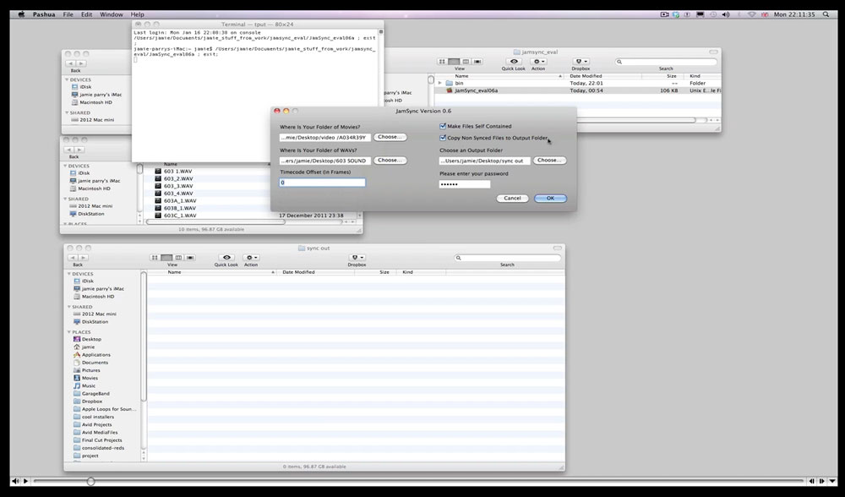Open the Apple menu
The width and height of the screenshot is (845, 497).
(22, 14)
